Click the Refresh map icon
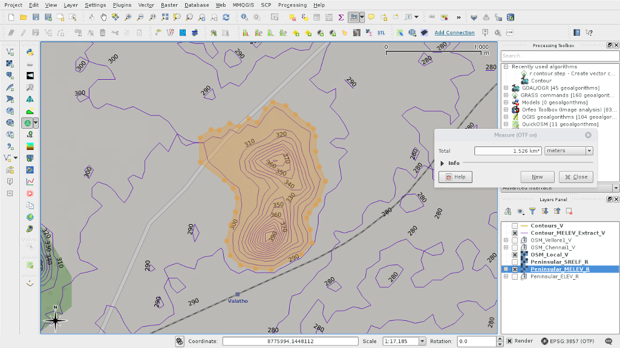The height and width of the screenshot is (348, 620). coord(225,18)
